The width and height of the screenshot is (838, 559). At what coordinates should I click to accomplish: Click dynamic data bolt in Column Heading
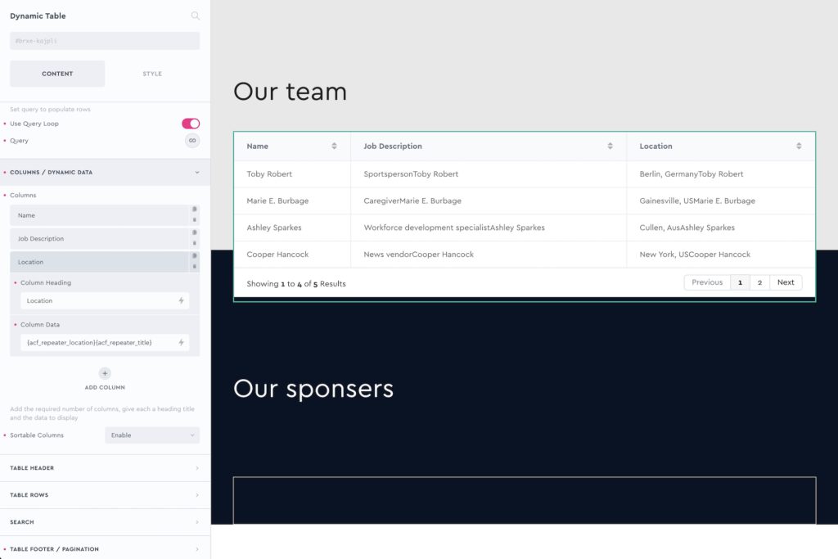pyautogui.click(x=181, y=301)
